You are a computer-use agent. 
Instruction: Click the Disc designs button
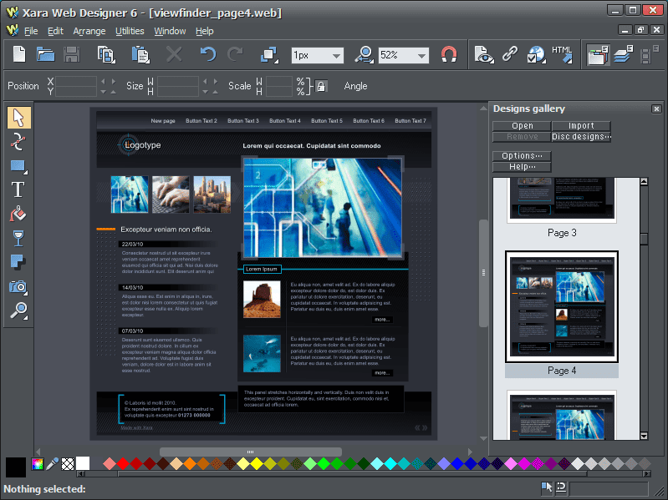coord(581,137)
